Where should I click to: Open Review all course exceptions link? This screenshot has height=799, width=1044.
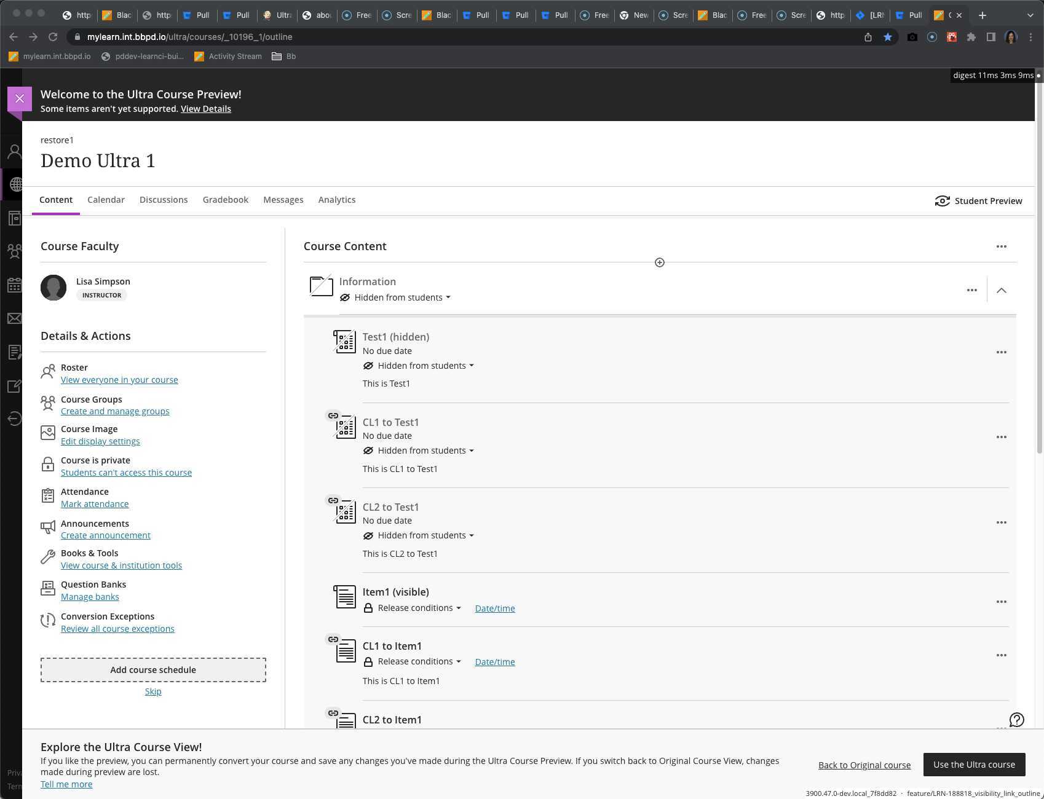(117, 629)
